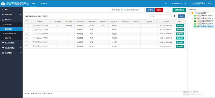The image size is (215, 98).
Task: Click the LED大屏管理 monitor icon
Action: click(3, 43)
